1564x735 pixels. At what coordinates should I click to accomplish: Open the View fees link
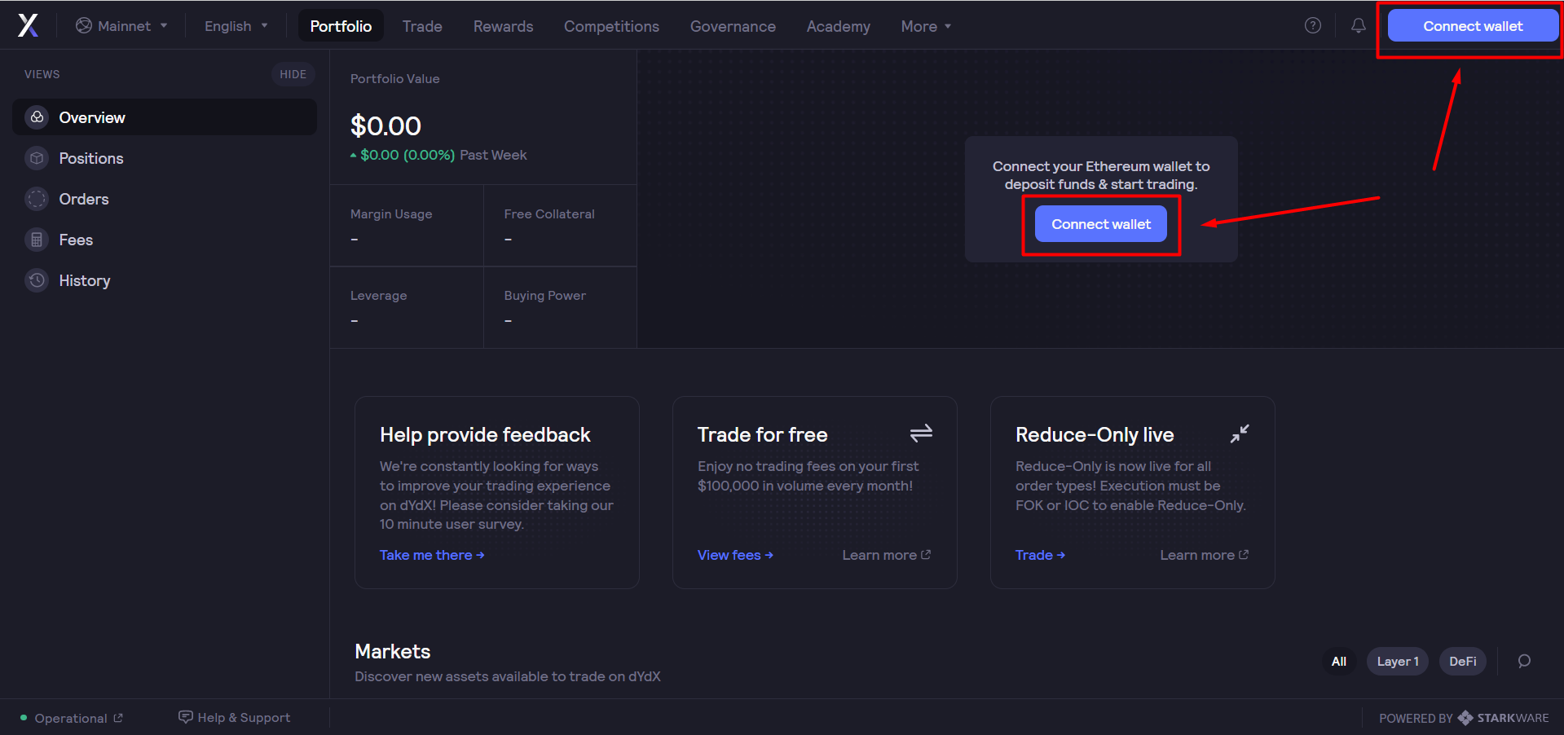pos(735,555)
